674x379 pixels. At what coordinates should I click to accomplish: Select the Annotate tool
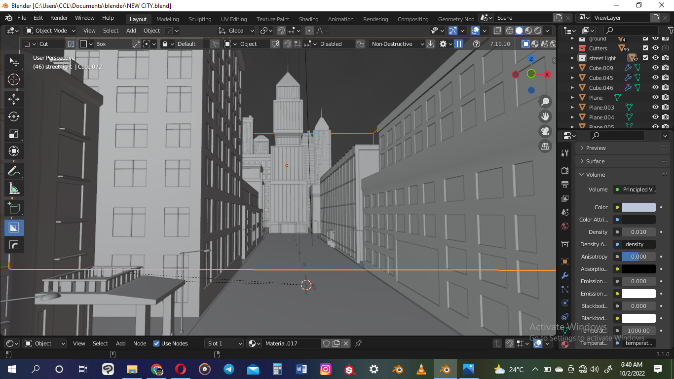coord(14,171)
